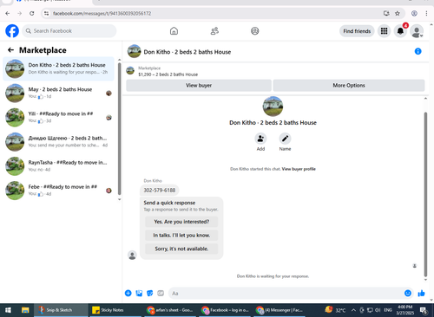Choose a sticker icon in composer
Viewport: 434px width, 317px height.
point(150,294)
